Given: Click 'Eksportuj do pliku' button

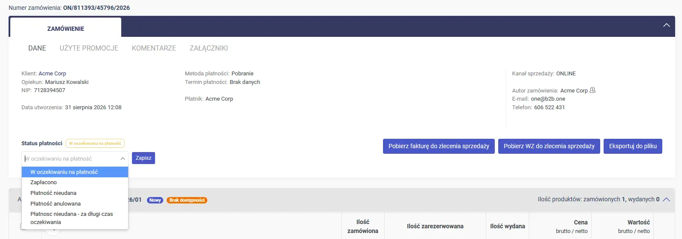Looking at the screenshot, I should point(633,146).
